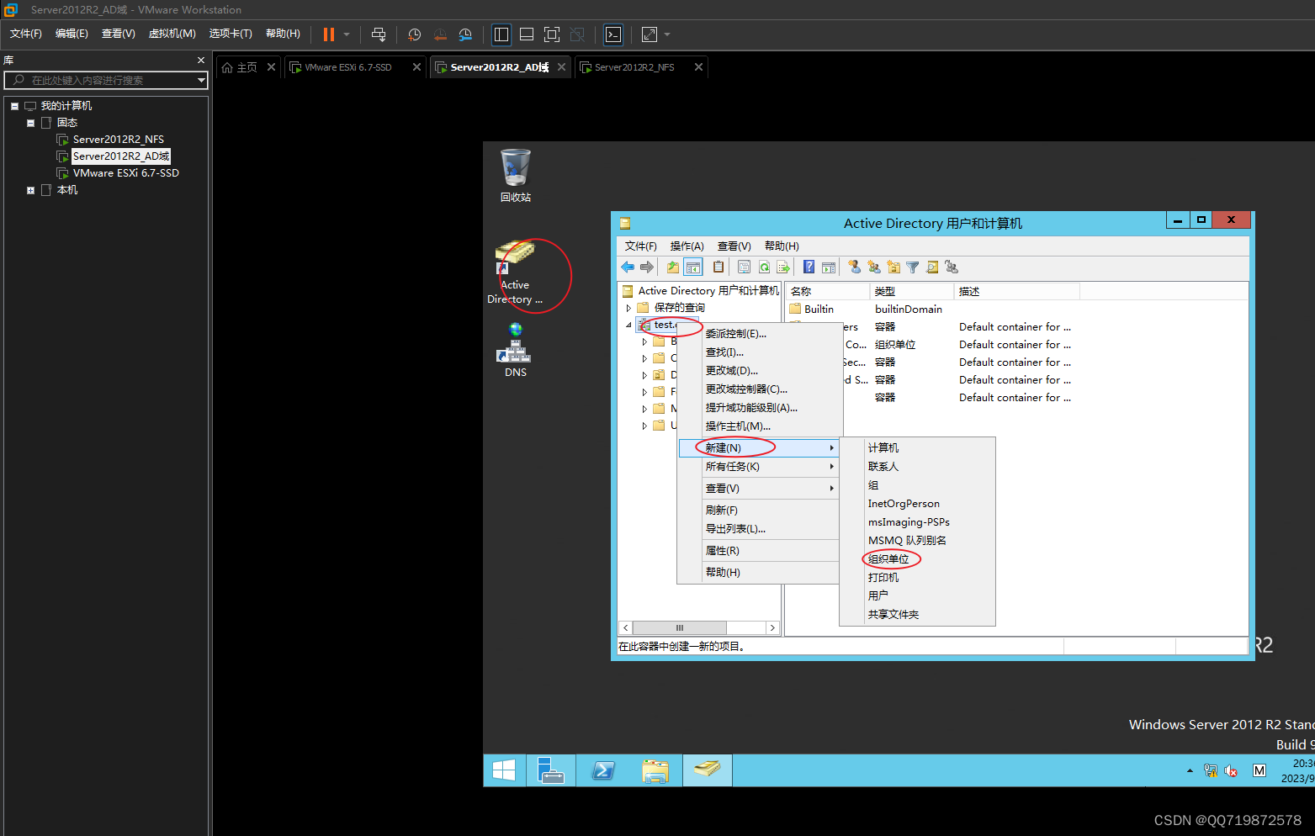Choose 委派控制(E)... from context menu
Viewport: 1315px width, 836px height.
[760, 334]
